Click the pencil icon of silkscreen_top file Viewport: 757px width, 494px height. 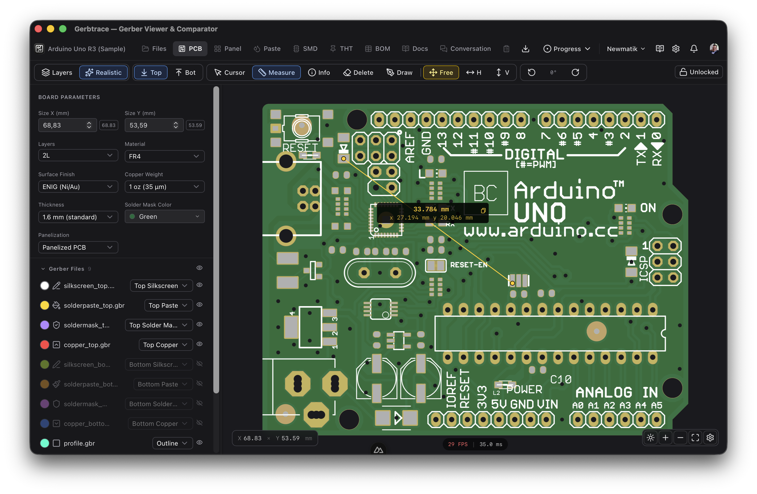pos(56,286)
